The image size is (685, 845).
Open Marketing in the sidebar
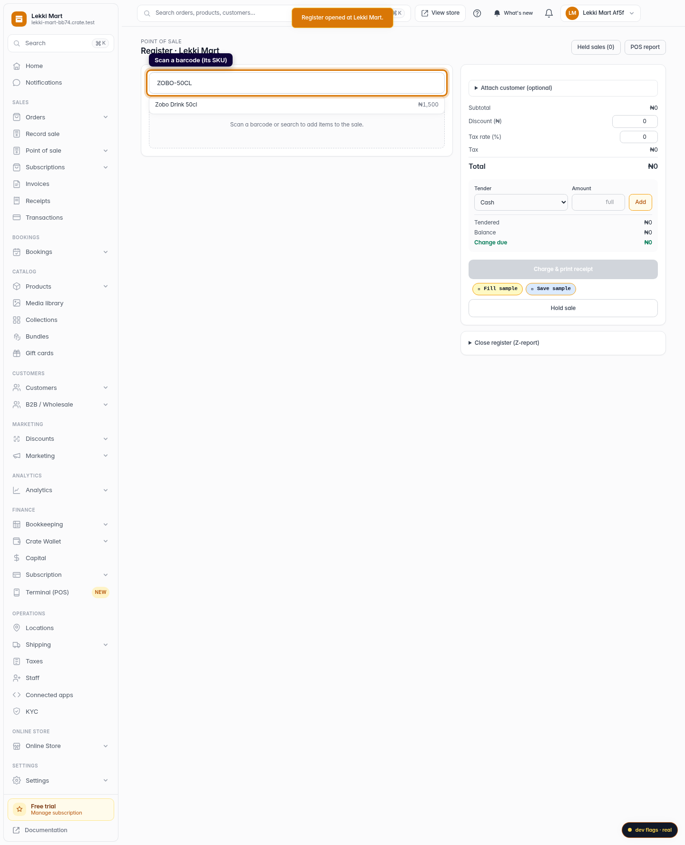pyautogui.click(x=61, y=456)
